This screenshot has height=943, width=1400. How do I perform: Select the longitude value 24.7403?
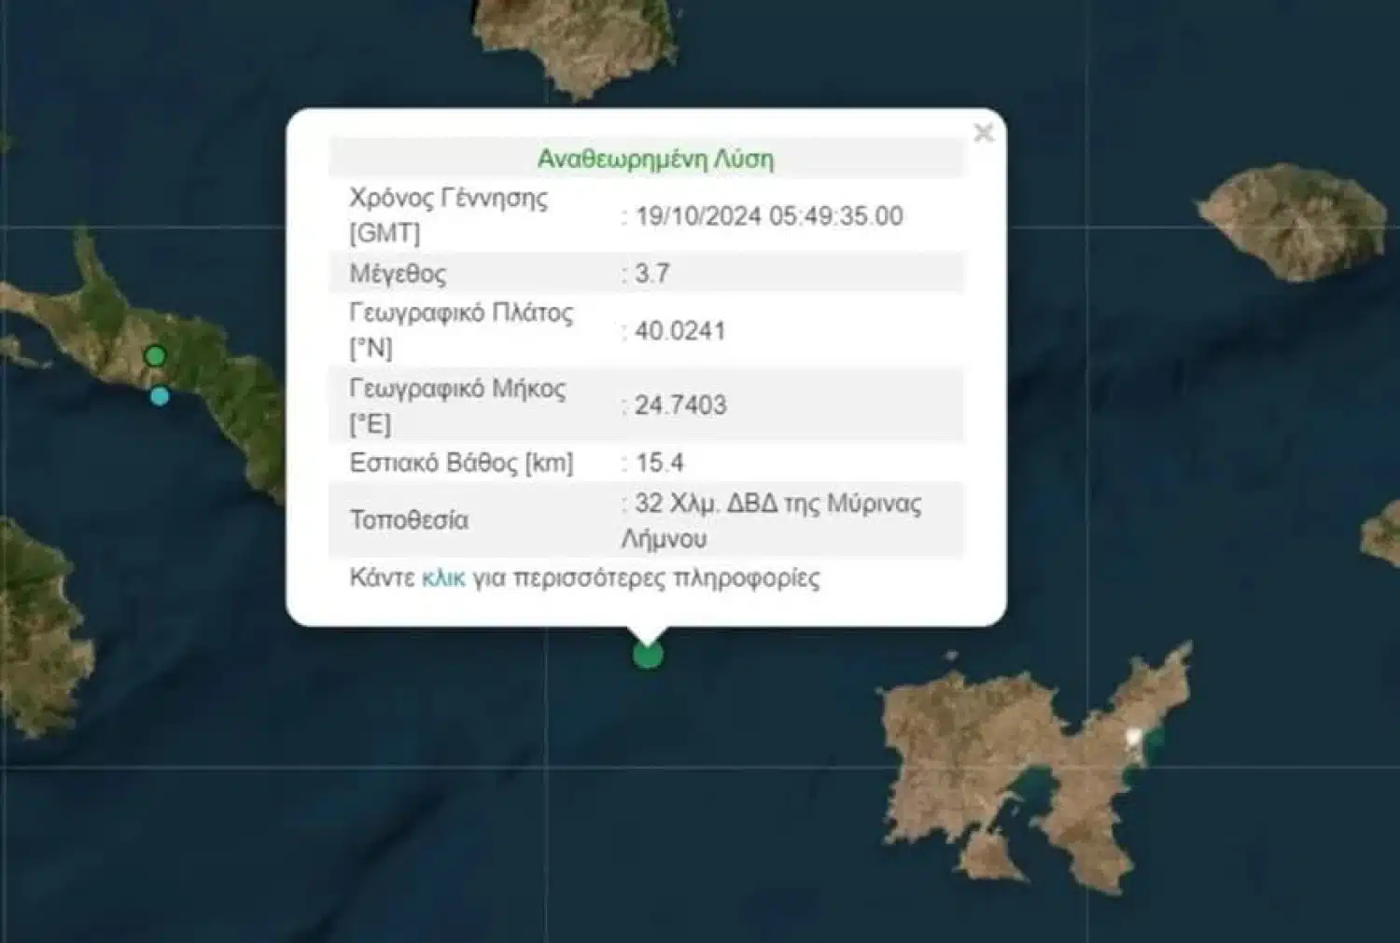pyautogui.click(x=679, y=405)
